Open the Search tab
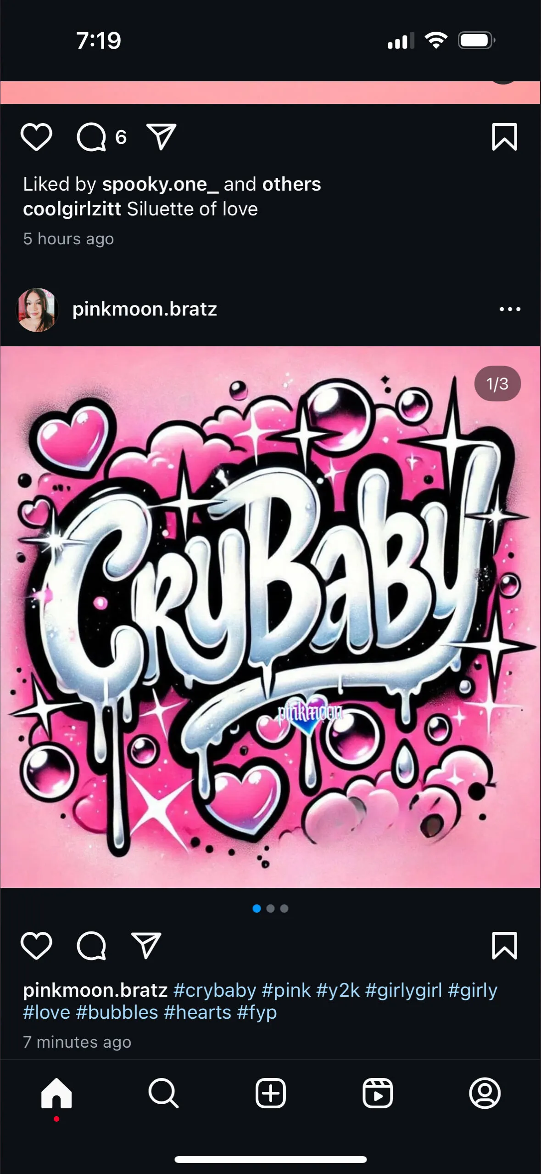 tap(163, 1093)
